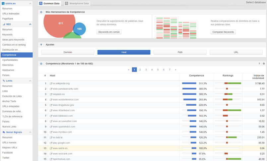
Task: Sort by Competencia column header
Action: [196, 76]
